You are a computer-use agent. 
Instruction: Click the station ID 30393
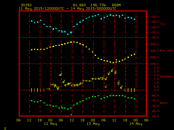coord(26,5)
